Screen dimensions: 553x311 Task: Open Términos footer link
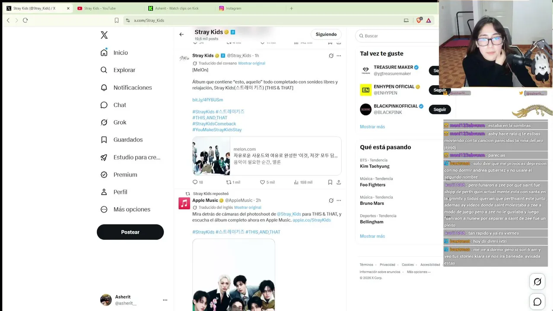366,265
